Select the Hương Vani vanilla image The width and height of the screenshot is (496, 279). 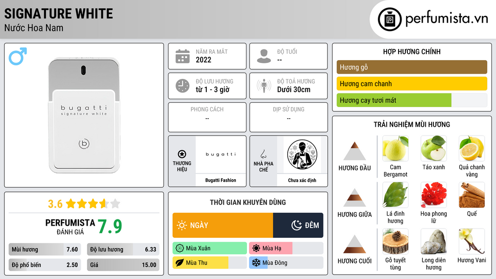(472, 241)
